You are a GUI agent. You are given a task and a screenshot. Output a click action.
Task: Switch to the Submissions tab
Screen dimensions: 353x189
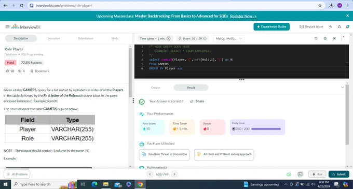coord(86,38)
